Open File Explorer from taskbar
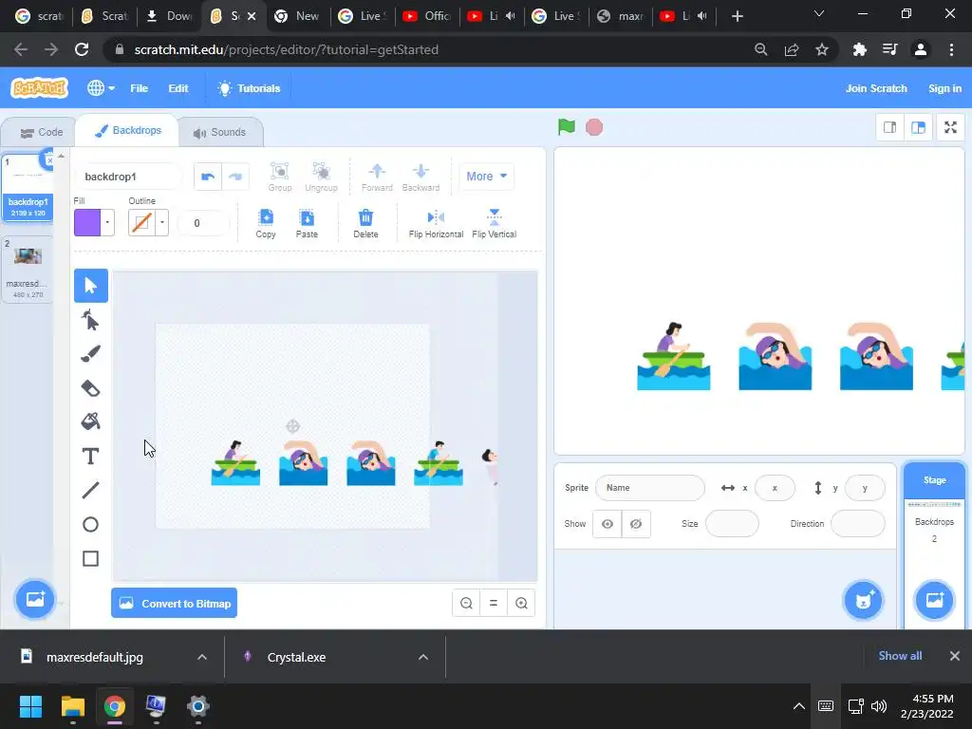972x729 pixels. pos(72,706)
